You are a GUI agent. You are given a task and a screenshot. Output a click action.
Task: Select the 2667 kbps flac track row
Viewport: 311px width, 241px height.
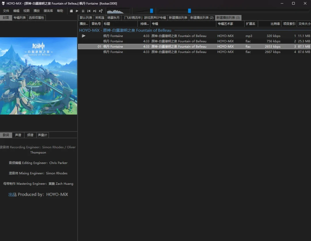(195, 52)
